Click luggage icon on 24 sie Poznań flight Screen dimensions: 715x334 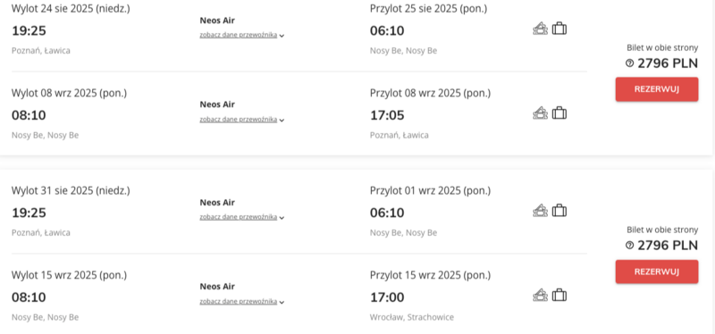coord(559,29)
